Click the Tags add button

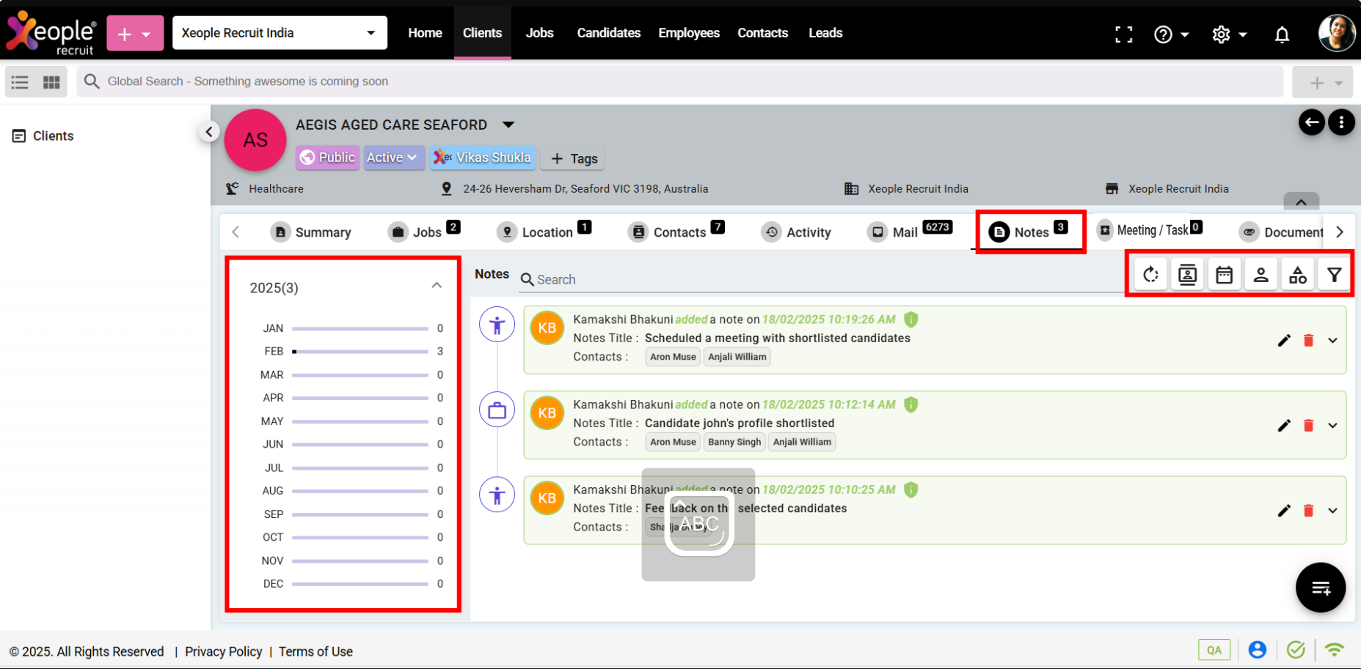click(574, 158)
